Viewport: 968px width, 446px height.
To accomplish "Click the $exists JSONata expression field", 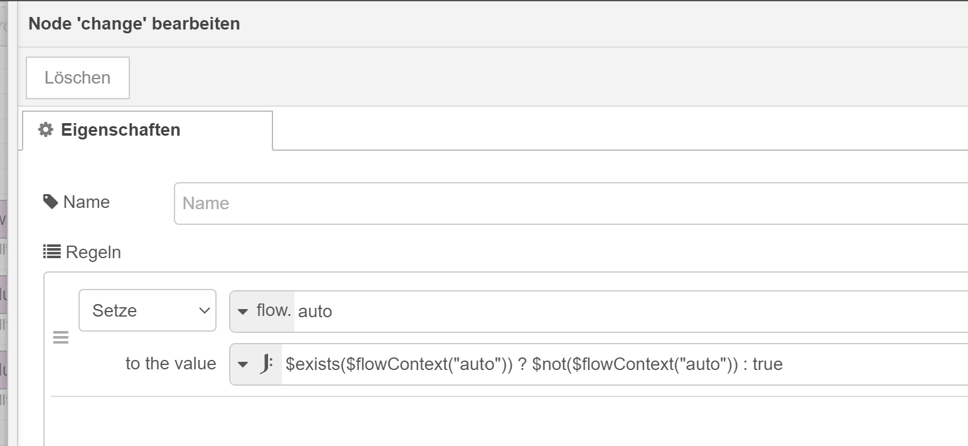I will (625, 364).
